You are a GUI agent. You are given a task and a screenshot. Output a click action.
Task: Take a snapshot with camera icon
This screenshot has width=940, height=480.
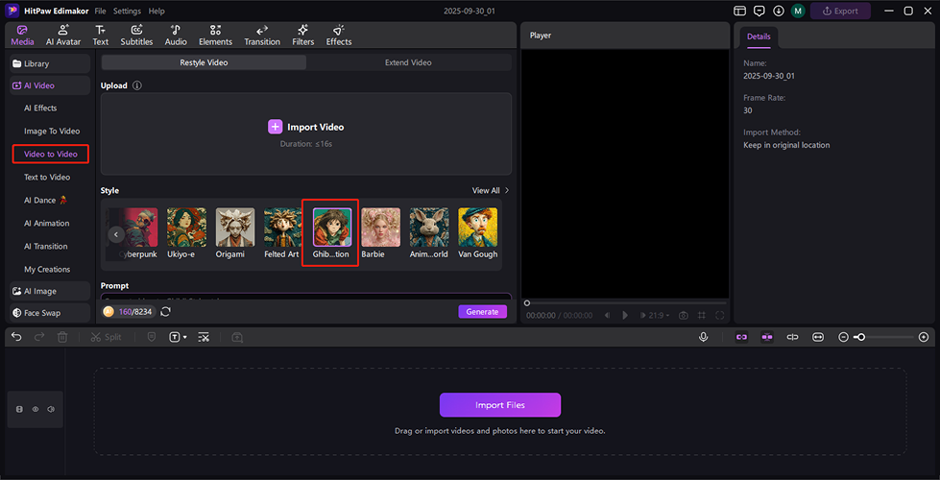coord(683,315)
